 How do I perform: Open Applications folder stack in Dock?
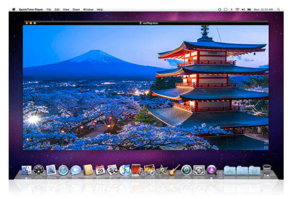click(x=230, y=170)
